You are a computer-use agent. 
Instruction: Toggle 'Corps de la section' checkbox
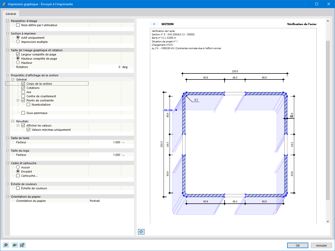pos(23,84)
